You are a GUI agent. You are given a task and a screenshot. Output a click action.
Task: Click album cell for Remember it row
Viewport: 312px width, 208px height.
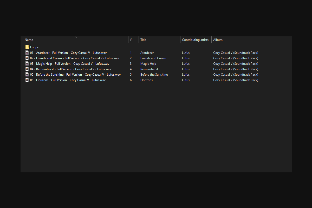pos(236,69)
